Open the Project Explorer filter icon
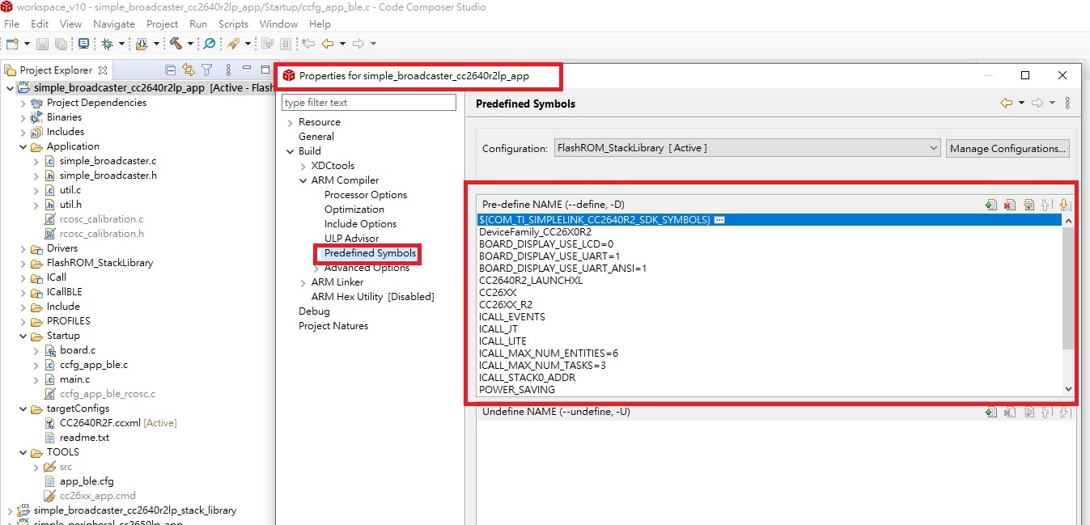 point(206,70)
